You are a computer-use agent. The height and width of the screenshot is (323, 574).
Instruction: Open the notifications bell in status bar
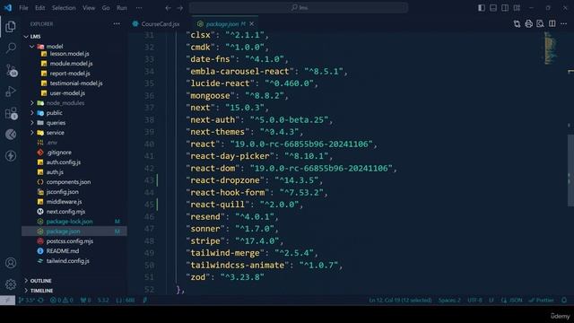[x=564, y=301]
